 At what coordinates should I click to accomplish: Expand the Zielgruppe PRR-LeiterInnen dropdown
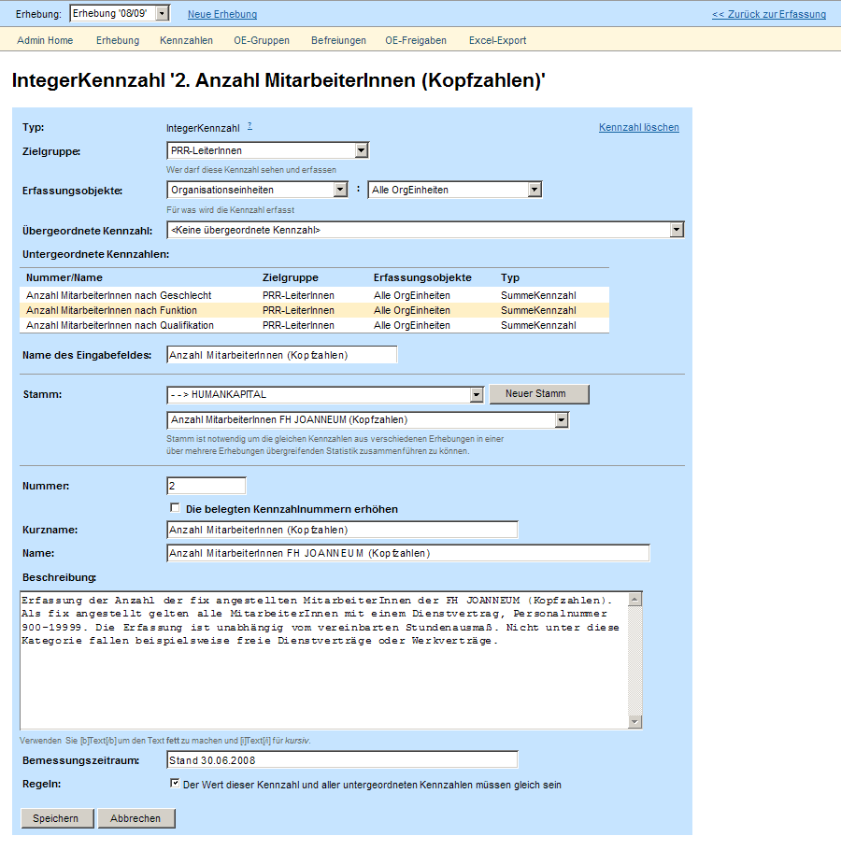(x=268, y=150)
